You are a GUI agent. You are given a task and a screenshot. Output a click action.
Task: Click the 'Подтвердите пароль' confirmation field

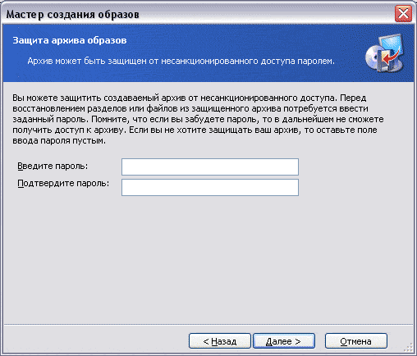point(210,187)
